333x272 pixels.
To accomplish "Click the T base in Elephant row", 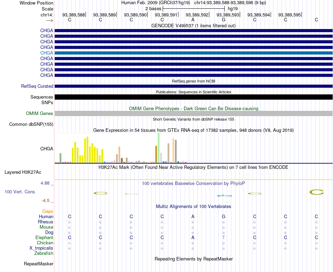I will point(224,237).
